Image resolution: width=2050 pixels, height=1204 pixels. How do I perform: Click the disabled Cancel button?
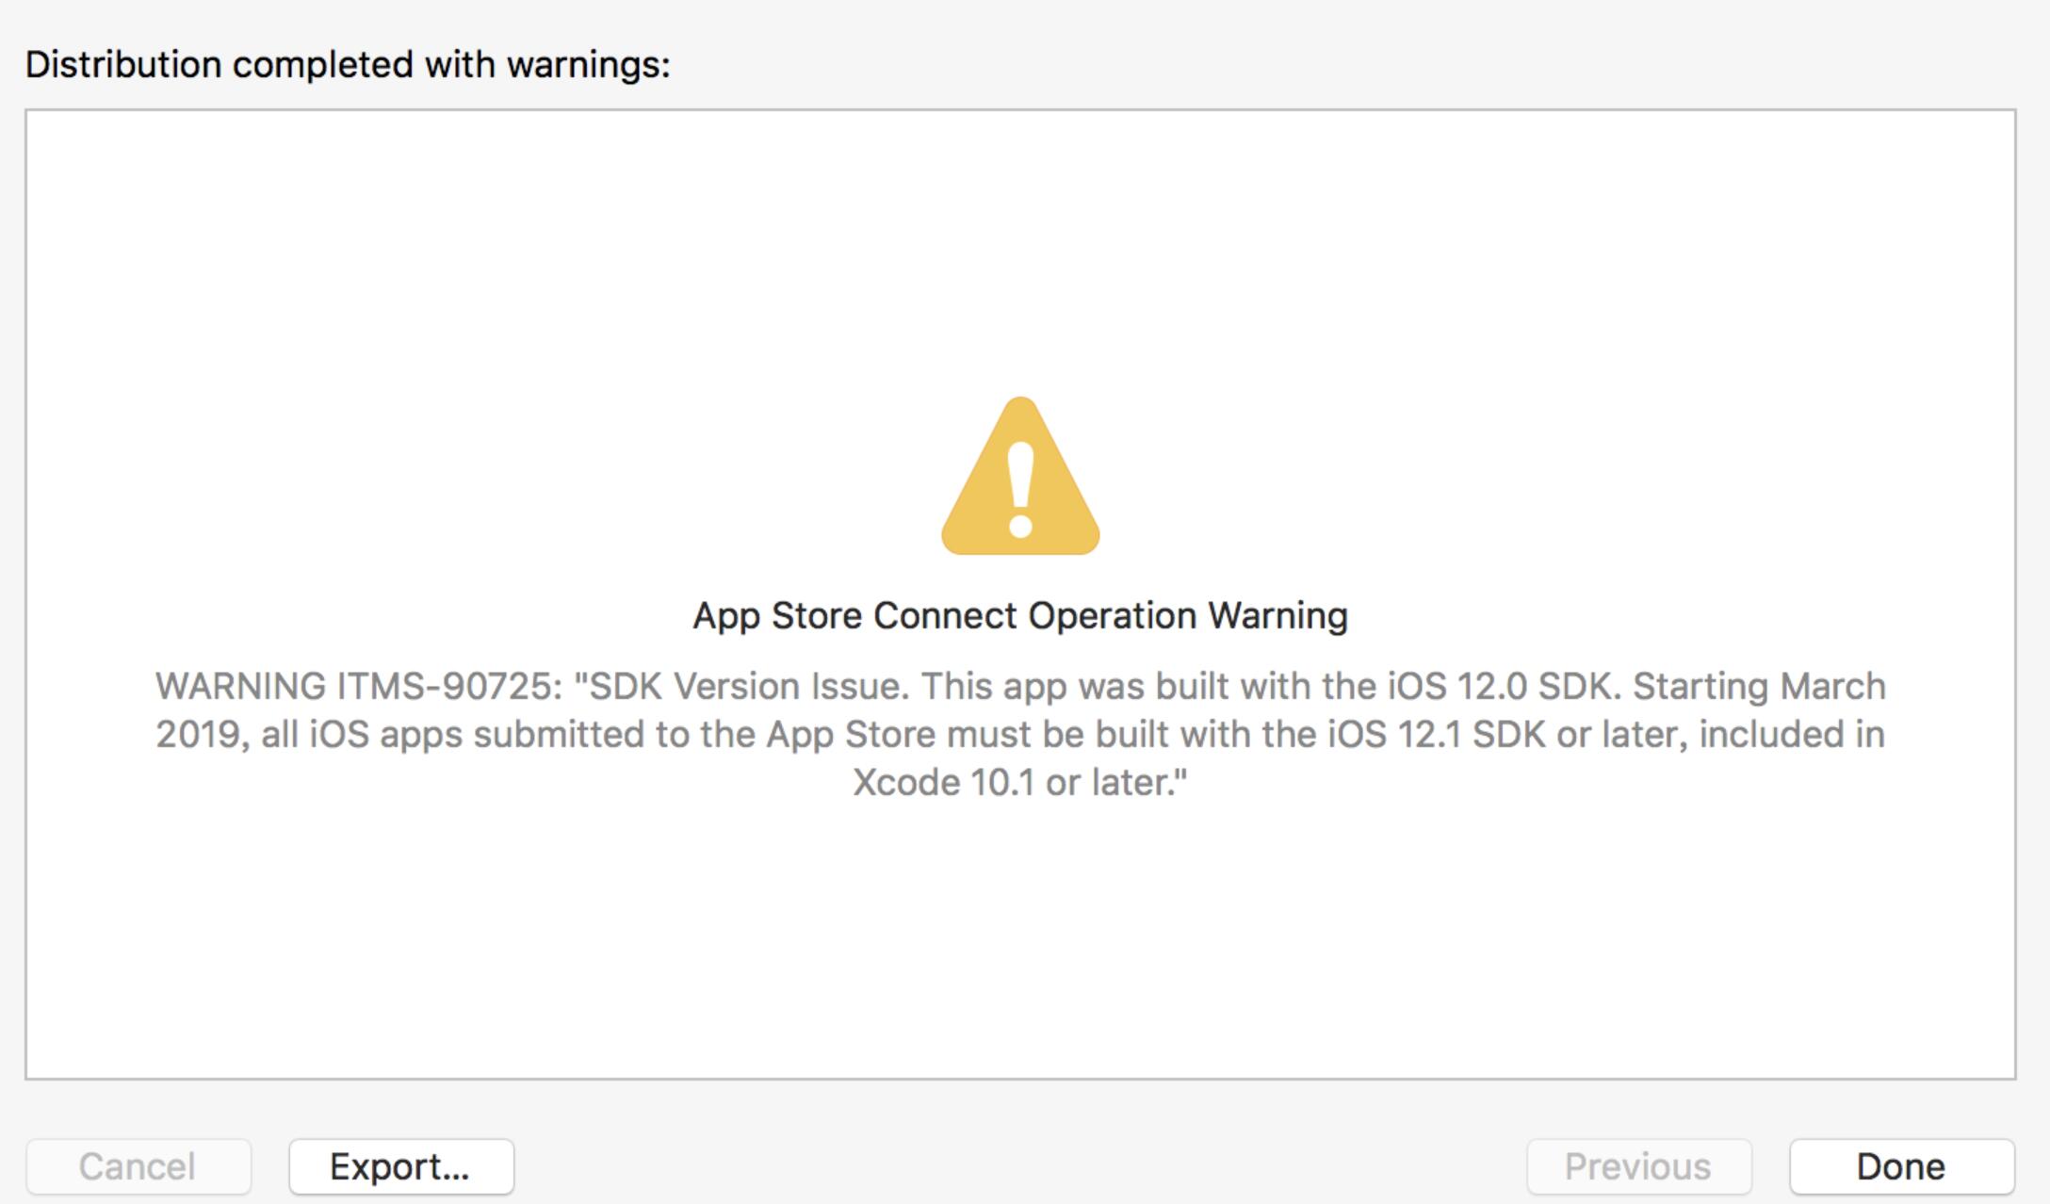tap(138, 1166)
